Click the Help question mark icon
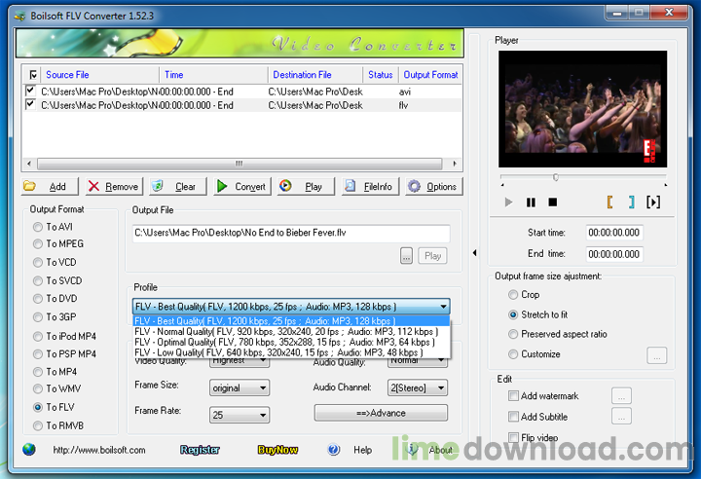The height and width of the screenshot is (479, 701). coord(334,450)
